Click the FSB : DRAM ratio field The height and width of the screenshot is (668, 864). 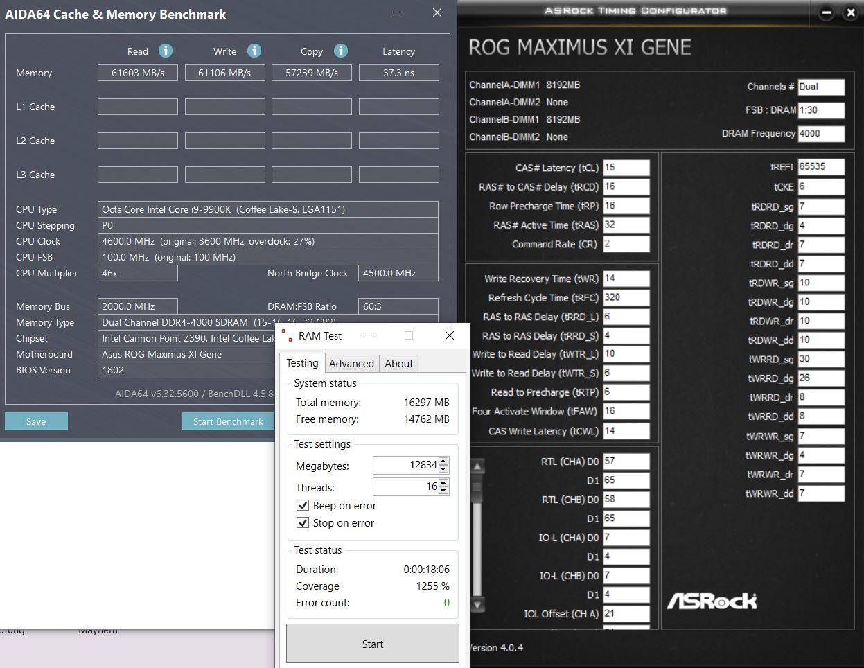821,110
